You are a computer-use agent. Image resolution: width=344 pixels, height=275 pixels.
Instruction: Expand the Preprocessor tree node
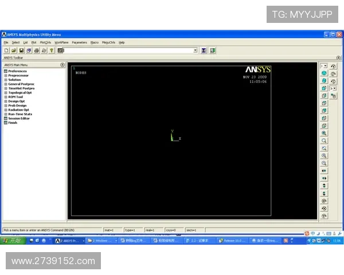click(6, 76)
